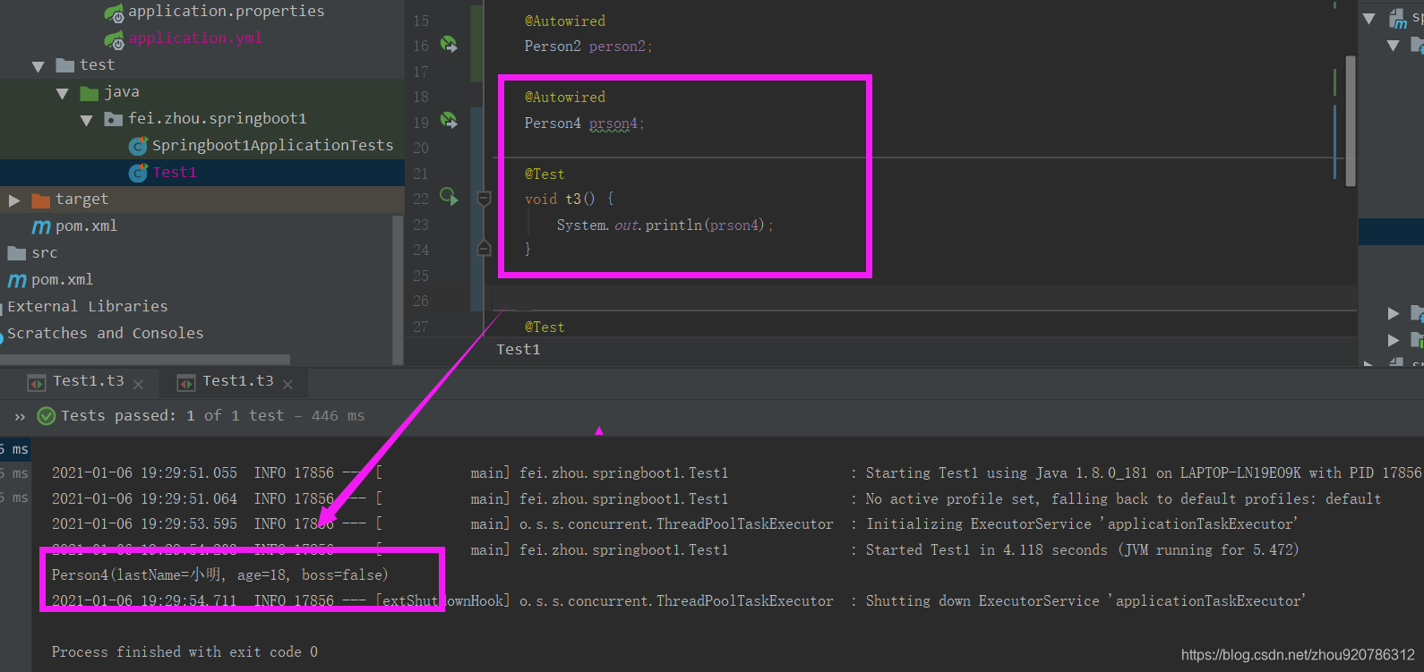Click autowired bean gutter icon on line 19
This screenshot has height=672, width=1424.
(449, 120)
